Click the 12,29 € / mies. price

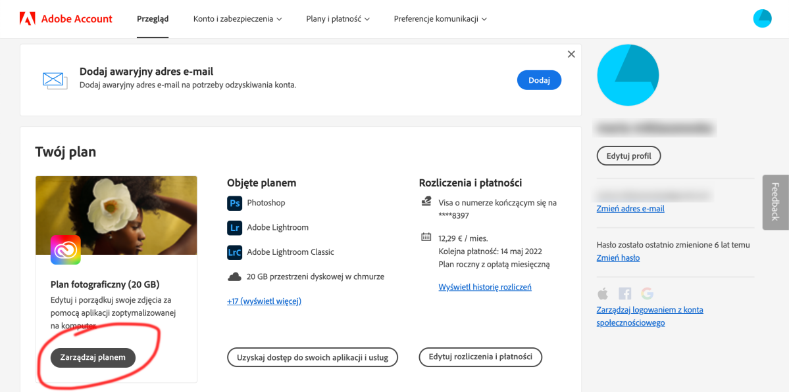coord(463,238)
